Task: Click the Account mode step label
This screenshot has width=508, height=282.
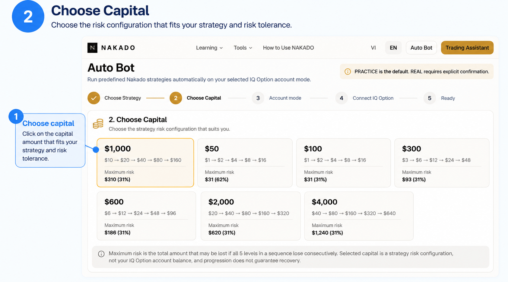Action: click(285, 98)
